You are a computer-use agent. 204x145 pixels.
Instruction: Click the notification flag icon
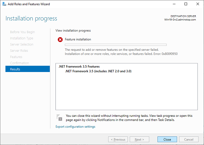60,117
